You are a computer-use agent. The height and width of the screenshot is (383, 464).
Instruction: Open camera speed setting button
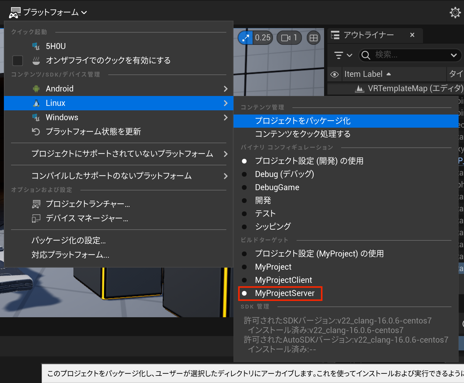point(289,38)
